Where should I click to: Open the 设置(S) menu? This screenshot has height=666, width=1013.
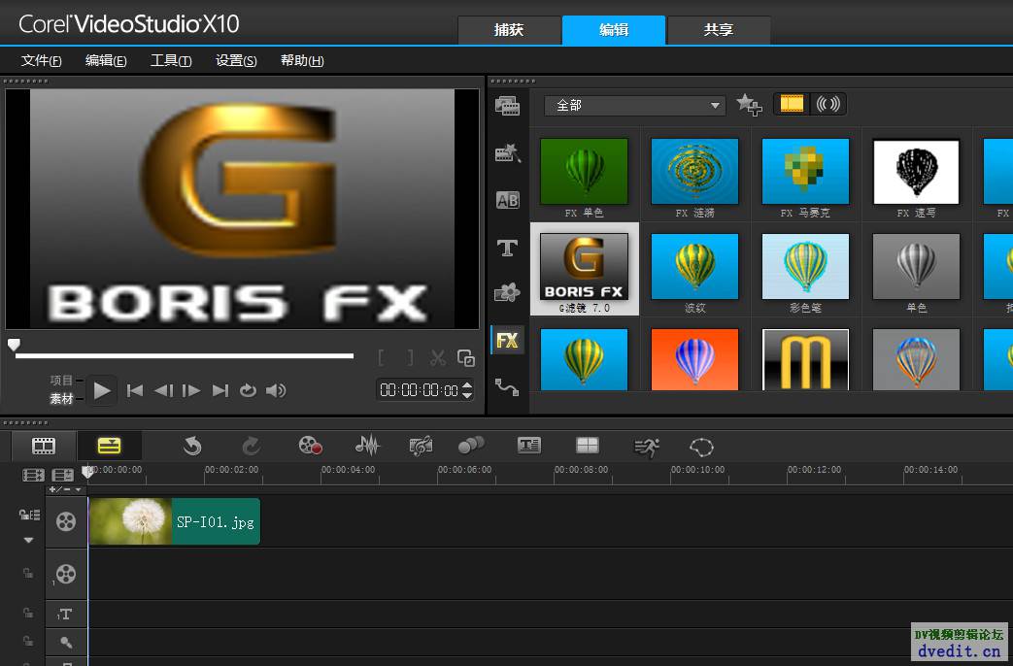(236, 61)
